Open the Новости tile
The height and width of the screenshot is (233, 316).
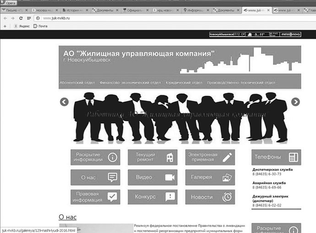coord(210,197)
